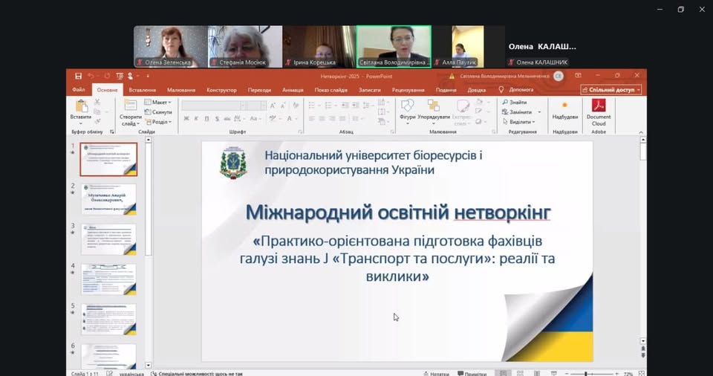Switch to Transitions (Переходи) tab
Viewport: 713px width, 376px height.
click(259, 90)
